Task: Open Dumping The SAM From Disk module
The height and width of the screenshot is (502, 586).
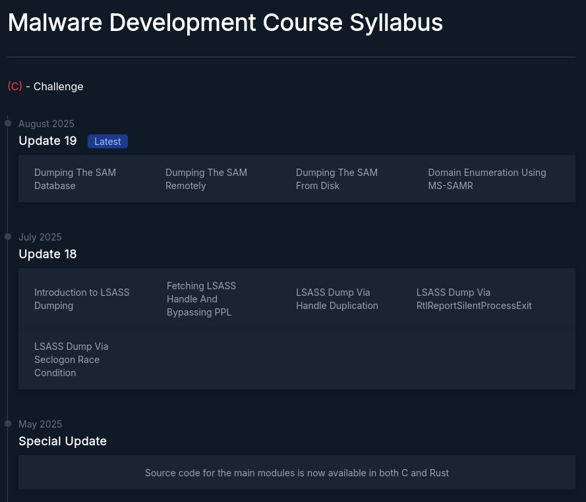Action: coord(336,179)
